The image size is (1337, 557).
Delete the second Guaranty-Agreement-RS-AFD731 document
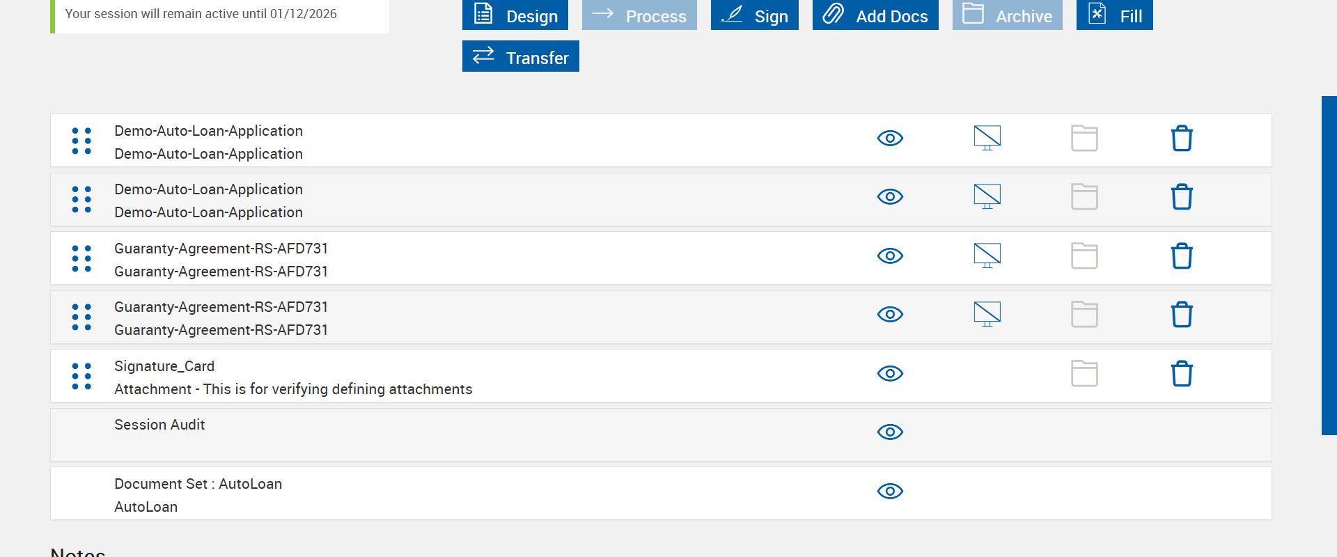point(1182,315)
